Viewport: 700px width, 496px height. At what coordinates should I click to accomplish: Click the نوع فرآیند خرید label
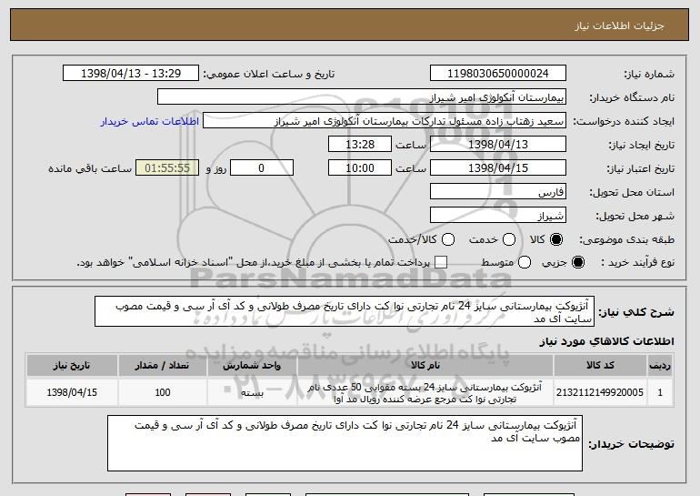pyautogui.click(x=638, y=263)
